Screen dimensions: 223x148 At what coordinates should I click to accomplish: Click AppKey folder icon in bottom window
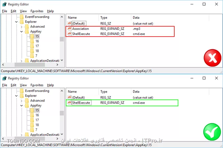[x=27, y=105]
